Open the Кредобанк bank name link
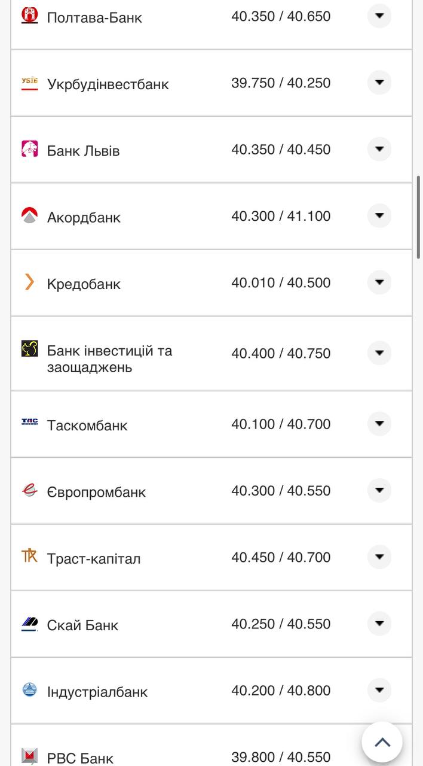Image resolution: width=423 pixels, height=766 pixels. 84,284
